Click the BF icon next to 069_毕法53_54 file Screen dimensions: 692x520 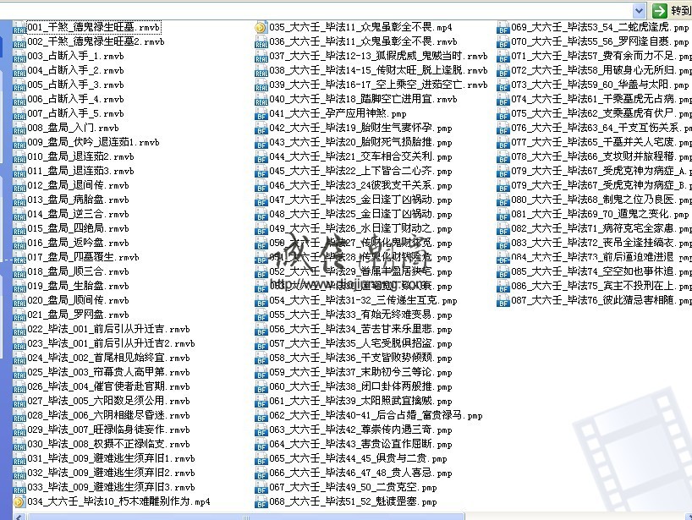[502, 27]
